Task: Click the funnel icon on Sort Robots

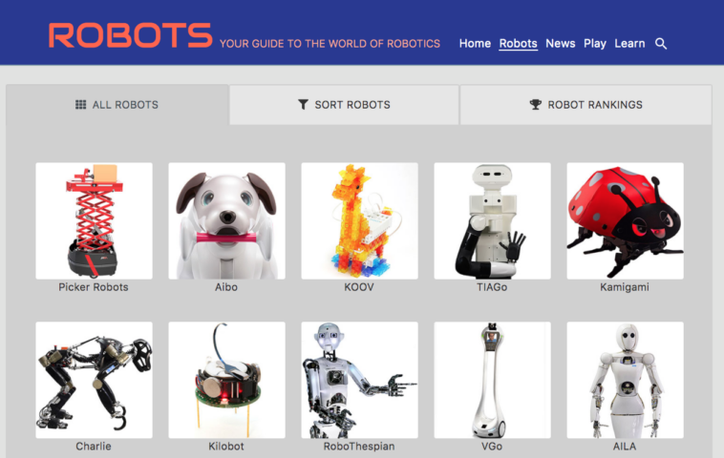Action: [303, 105]
